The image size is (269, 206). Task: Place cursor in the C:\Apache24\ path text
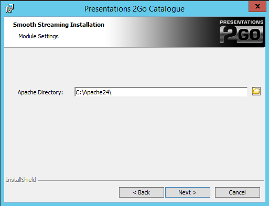point(93,92)
